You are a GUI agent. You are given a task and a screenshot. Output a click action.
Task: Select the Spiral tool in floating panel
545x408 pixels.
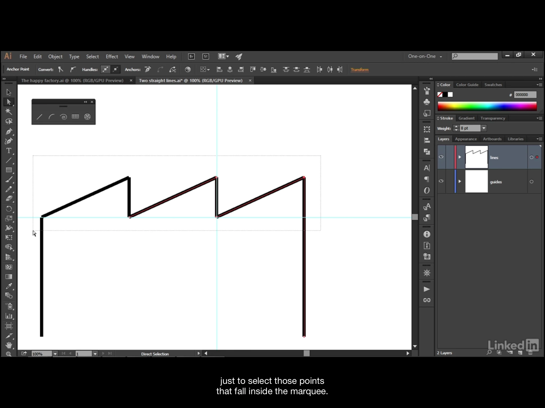[63, 117]
